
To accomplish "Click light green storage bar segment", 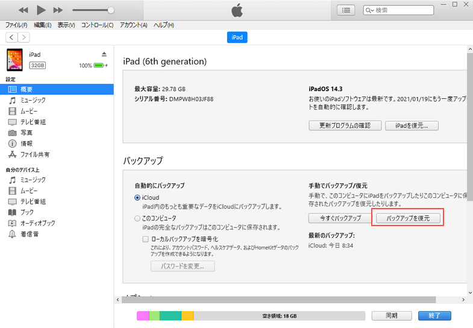I will [x=154, y=315].
